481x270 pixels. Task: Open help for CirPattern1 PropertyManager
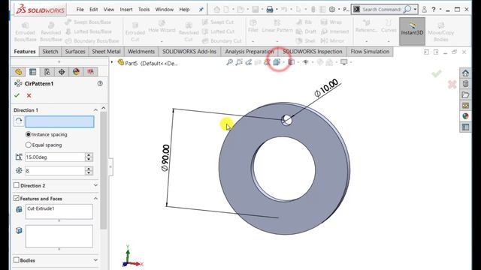(100, 83)
